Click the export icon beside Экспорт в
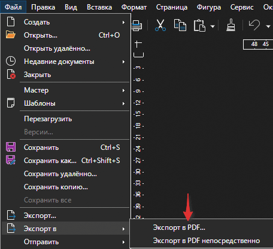Viewport: 273px width, 249px height. tap(11, 228)
